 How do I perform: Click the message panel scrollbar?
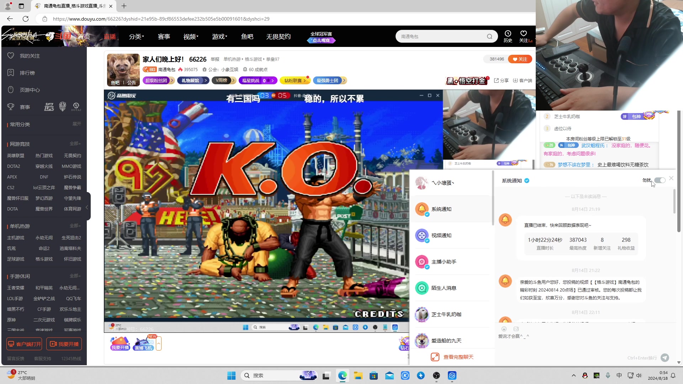click(x=674, y=201)
